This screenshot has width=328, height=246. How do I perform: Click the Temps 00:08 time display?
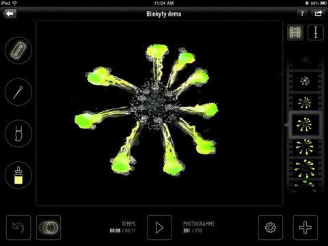[123, 227]
